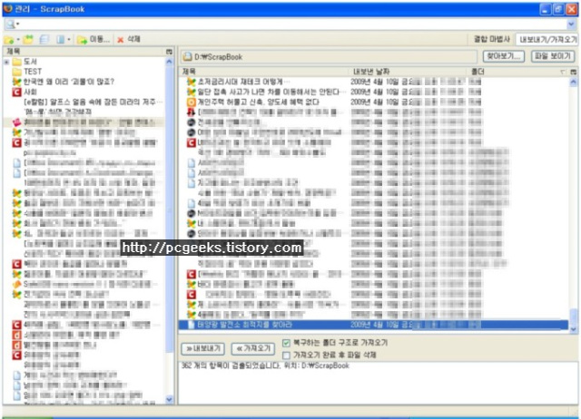Click the right list scrollbar up arrow
The image size is (581, 419).
573,82
